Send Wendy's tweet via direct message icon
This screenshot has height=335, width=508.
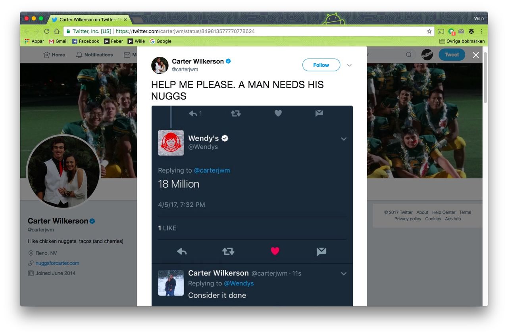pos(321,251)
